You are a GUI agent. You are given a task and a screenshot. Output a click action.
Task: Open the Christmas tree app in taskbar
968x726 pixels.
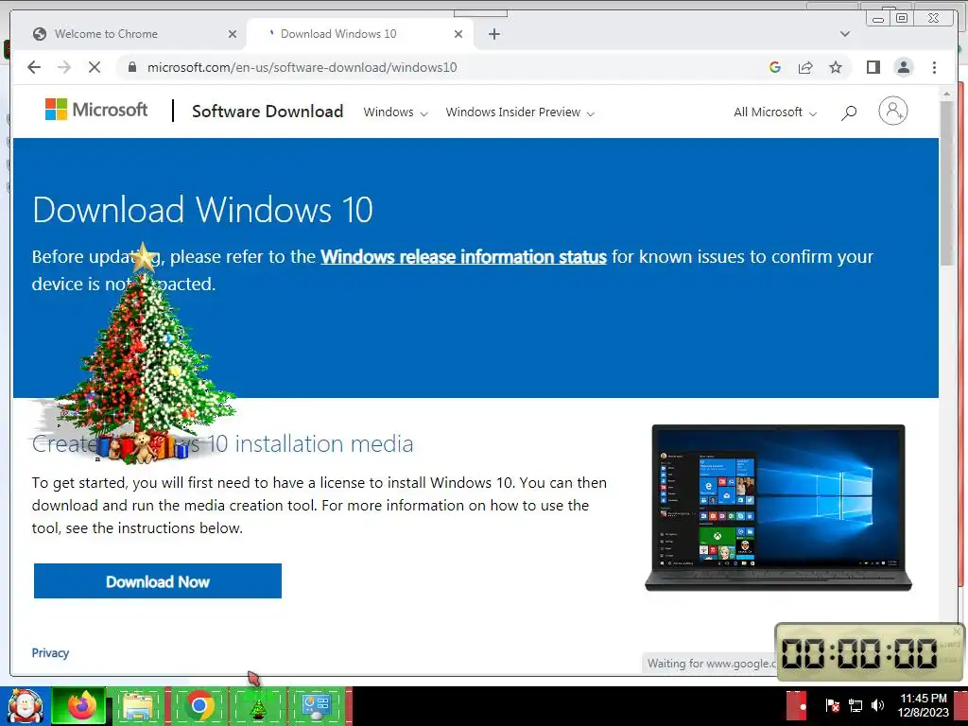coord(258,707)
